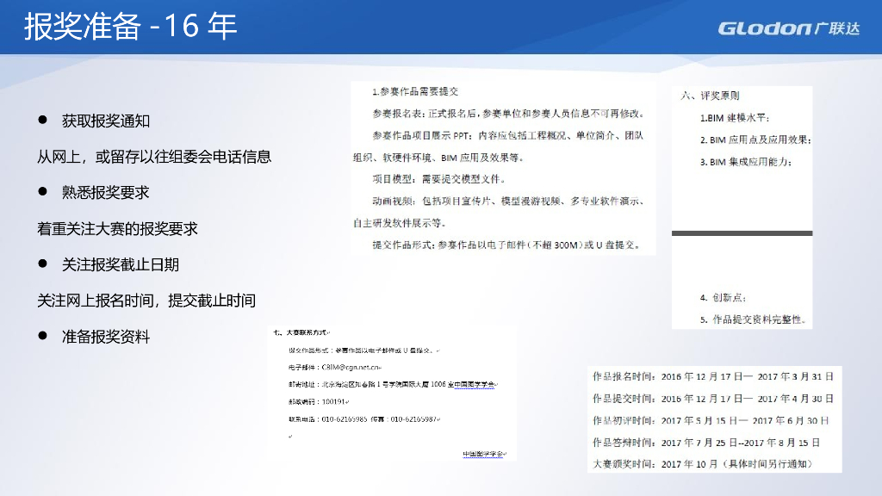Click the item '1.BIM 建模水平'
This screenshot has width=882, height=496.
click(735, 118)
